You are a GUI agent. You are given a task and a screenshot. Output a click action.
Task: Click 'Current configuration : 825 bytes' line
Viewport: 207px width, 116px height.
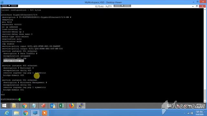pyautogui.click(x=21, y=10)
